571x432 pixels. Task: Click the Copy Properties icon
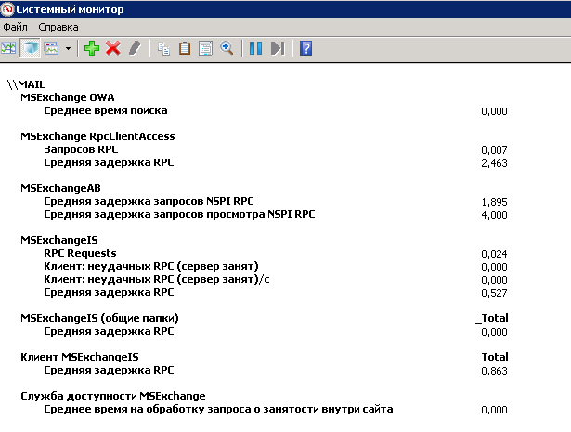pos(163,48)
